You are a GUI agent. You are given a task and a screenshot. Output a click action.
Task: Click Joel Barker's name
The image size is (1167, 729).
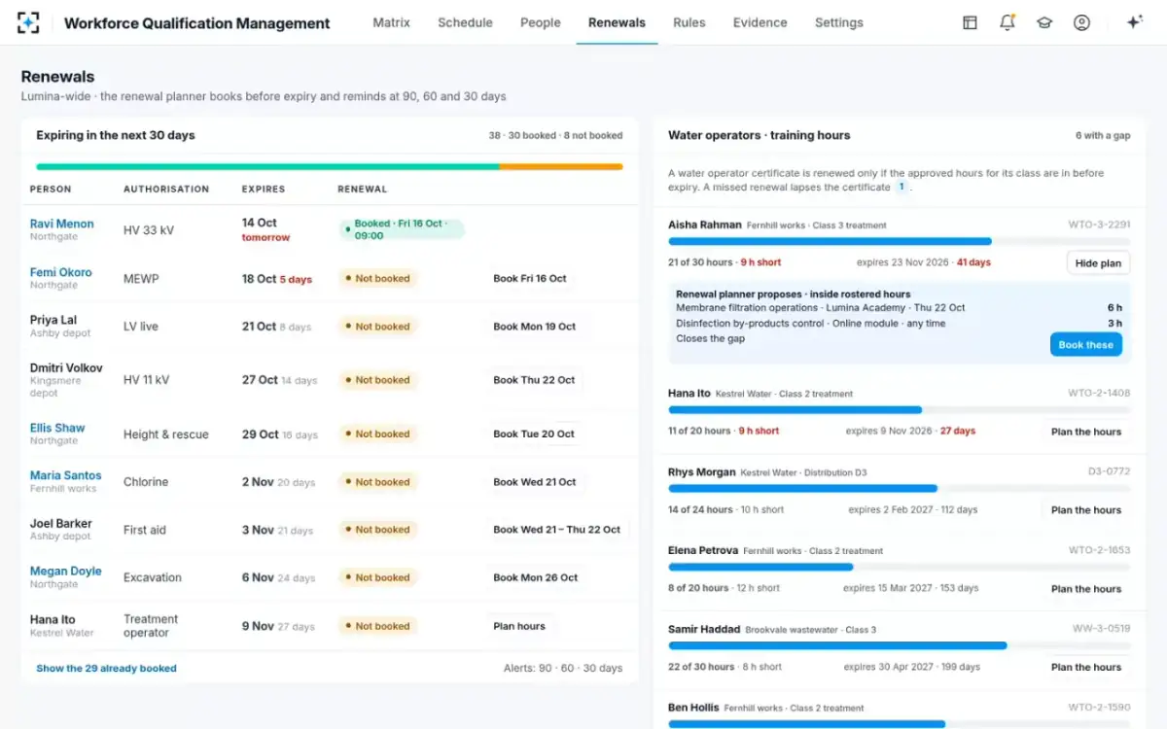click(61, 524)
